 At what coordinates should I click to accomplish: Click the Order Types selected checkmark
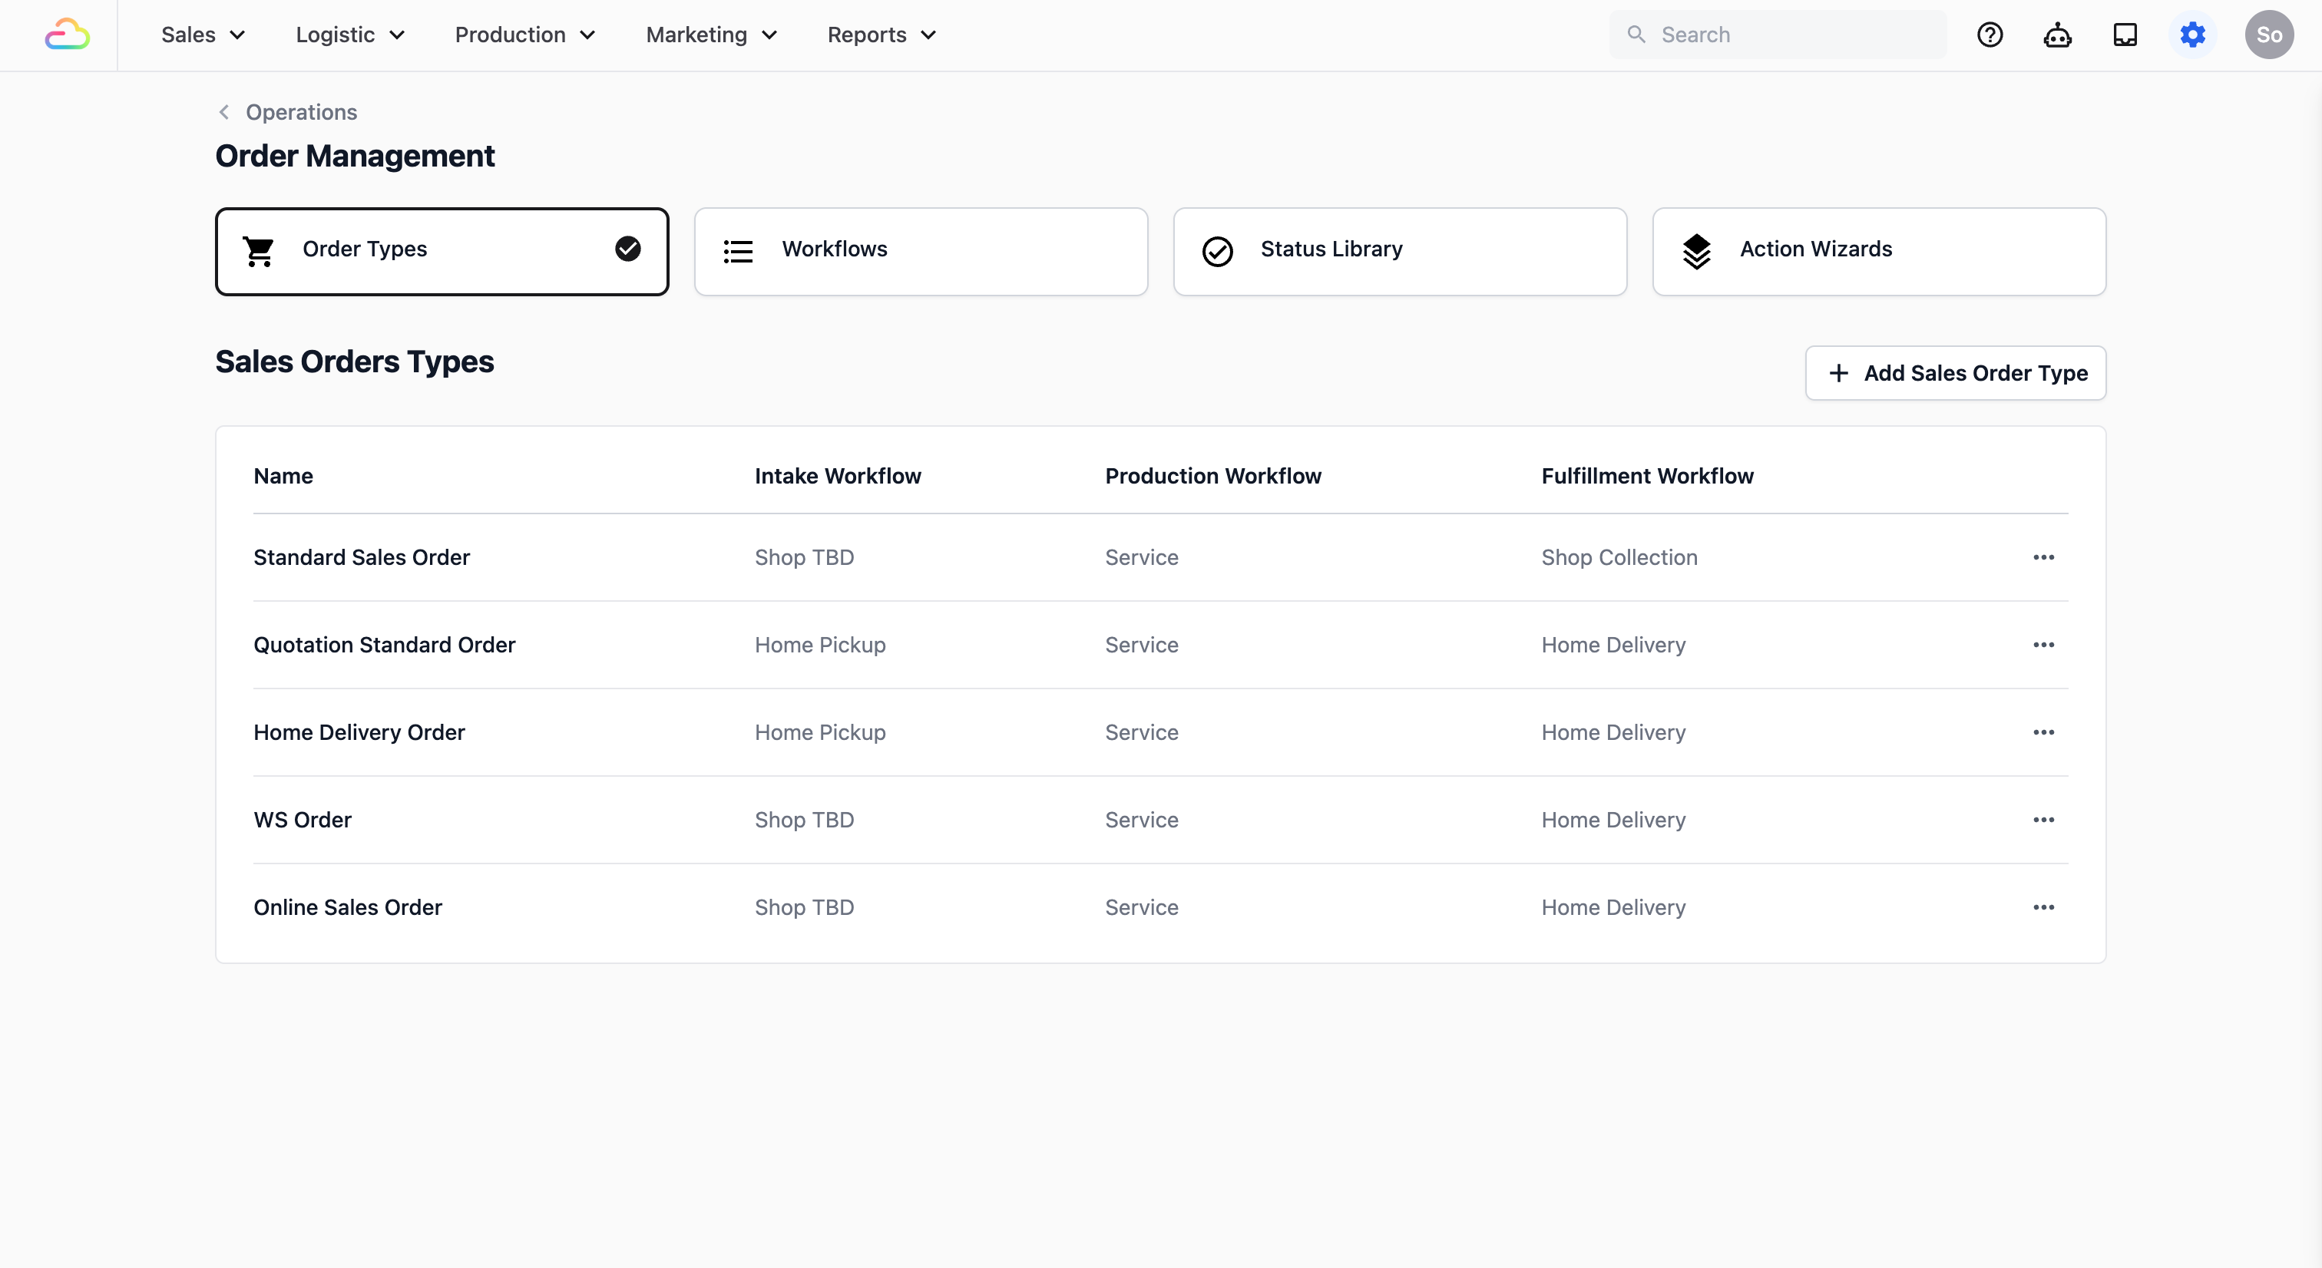pyautogui.click(x=627, y=249)
